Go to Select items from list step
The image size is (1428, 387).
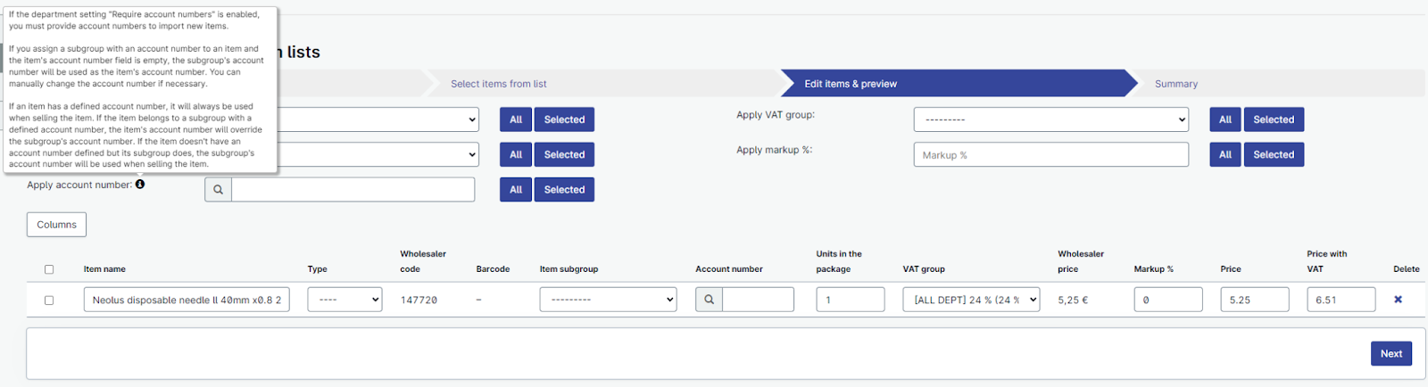pos(498,84)
